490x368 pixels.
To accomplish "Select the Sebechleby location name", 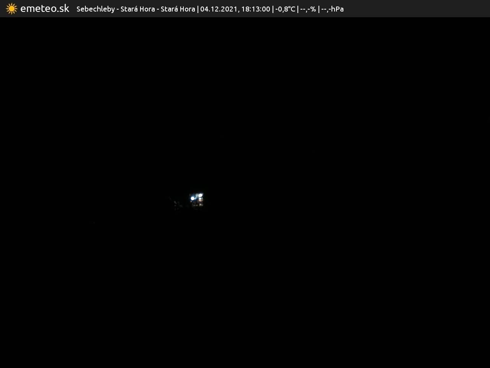I will (95, 9).
